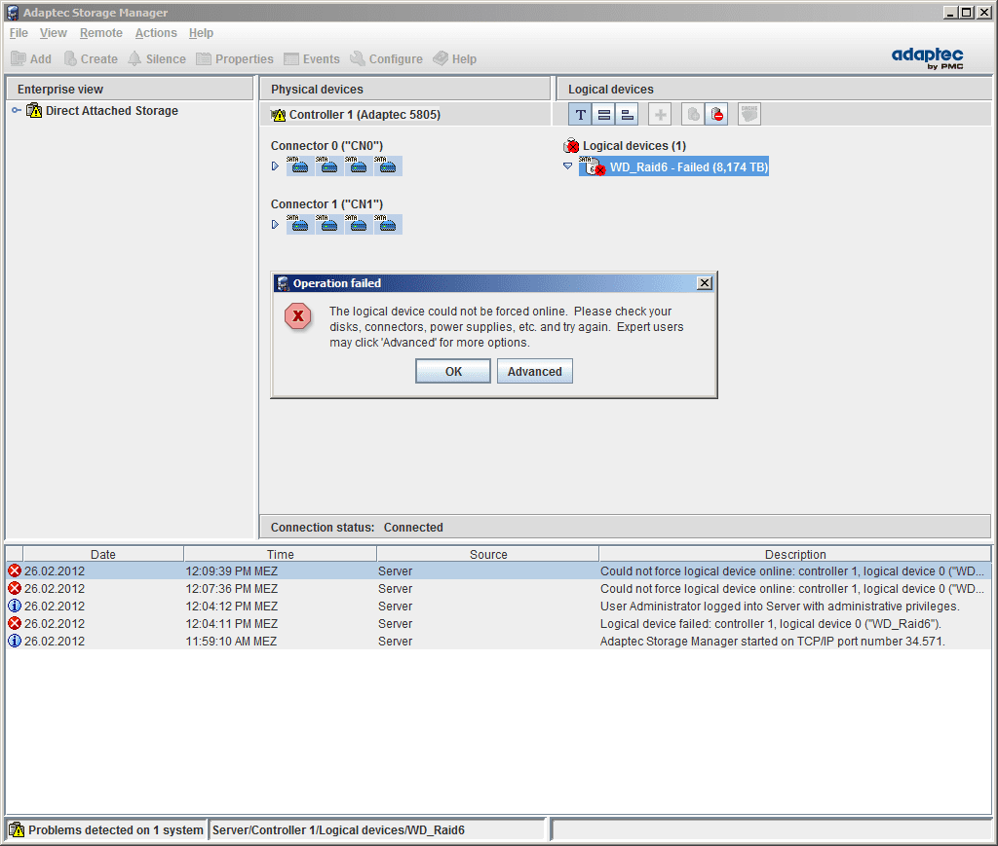Screen dimensions: 998x846
Task: Open the View menu
Action: [53, 33]
